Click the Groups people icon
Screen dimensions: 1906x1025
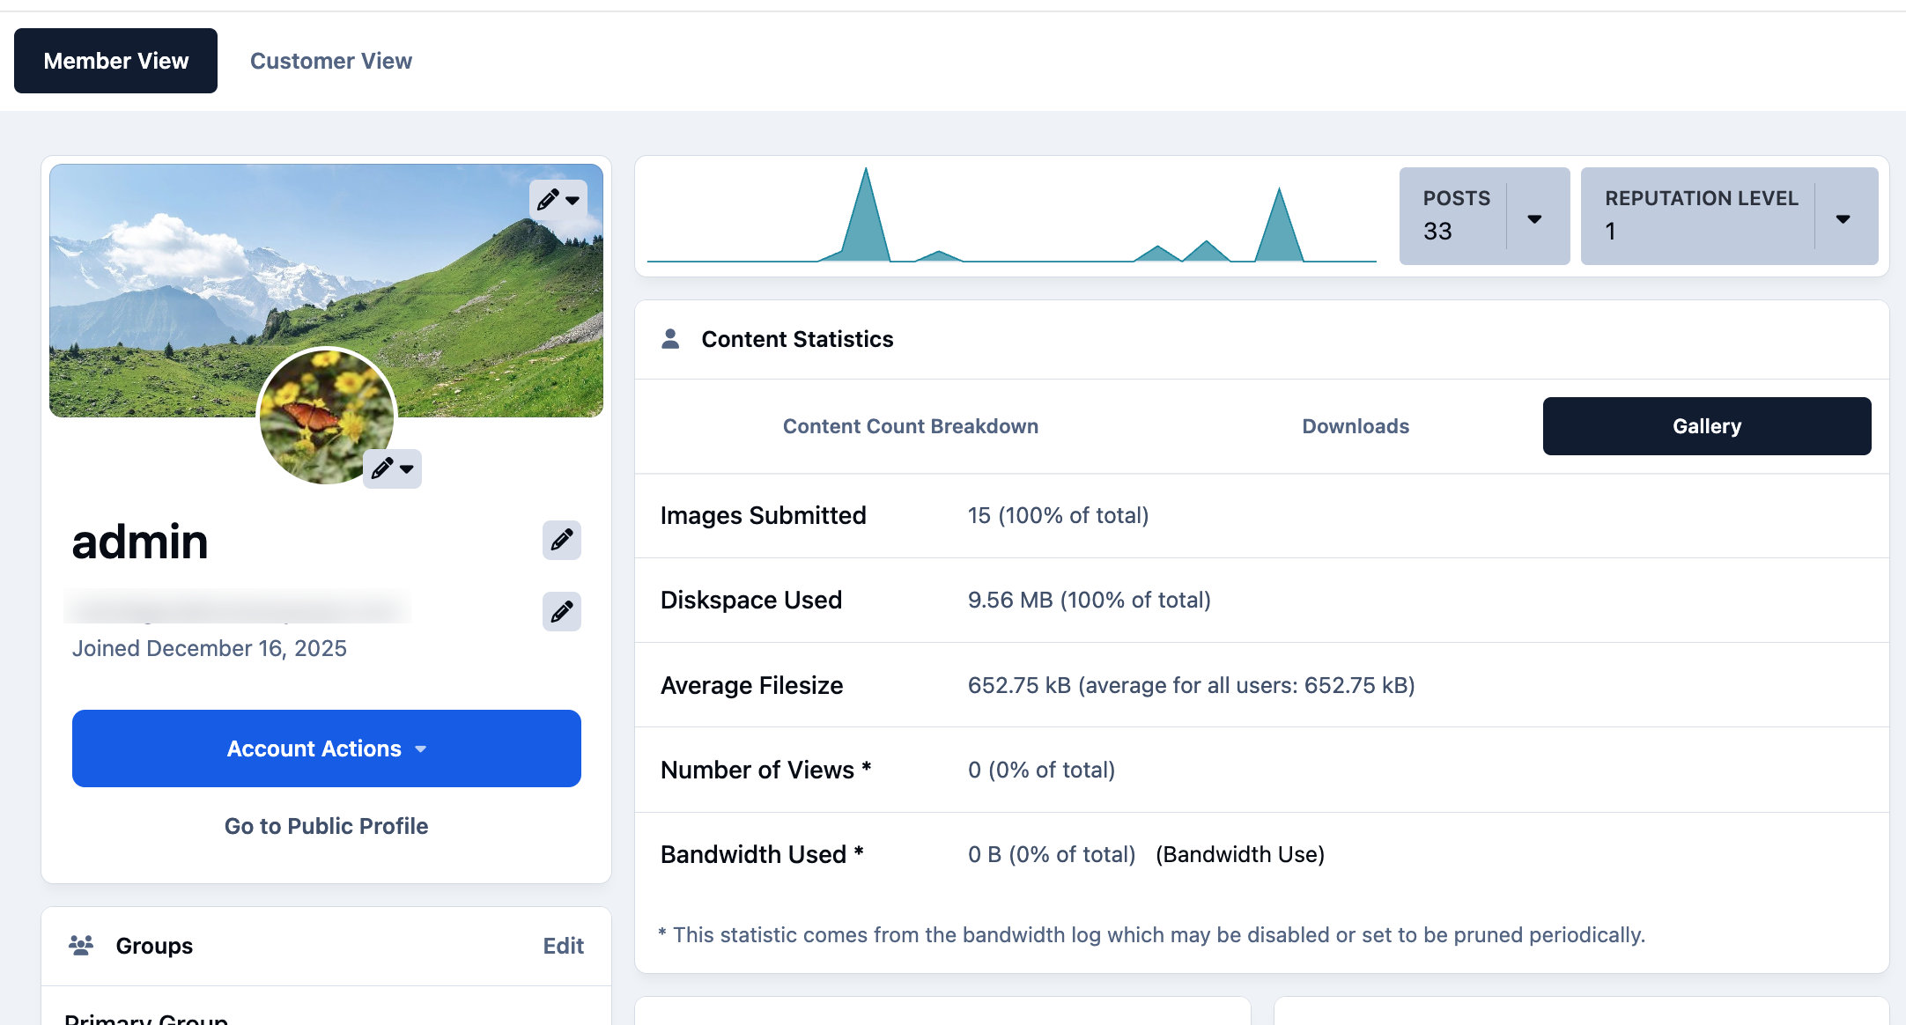(x=81, y=946)
